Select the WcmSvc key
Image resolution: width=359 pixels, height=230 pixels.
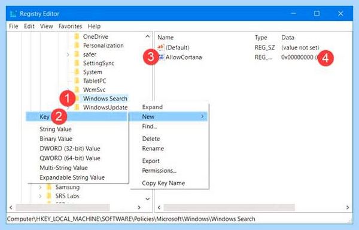pos(94,90)
